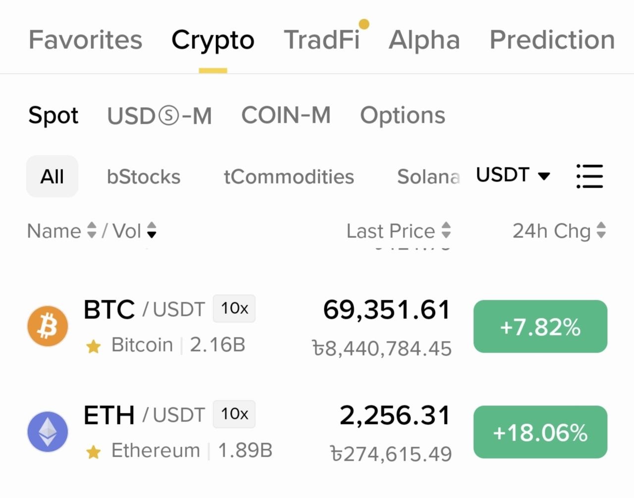Toggle the favorite star next to Bitcoin
The height and width of the screenshot is (498, 634).
click(93, 347)
